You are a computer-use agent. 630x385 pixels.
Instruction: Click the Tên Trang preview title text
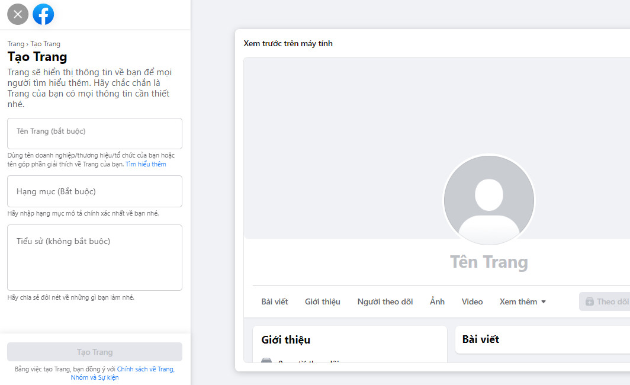pos(489,262)
